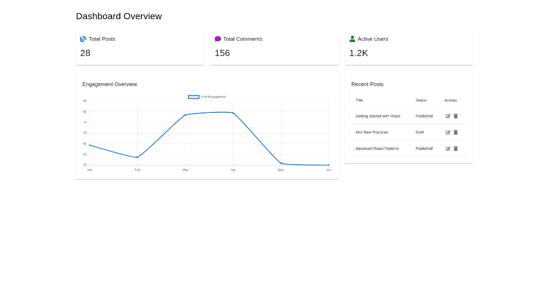The image size is (549, 288).
Task: Click the edit icon for Getting Started with React
Action: coord(448,116)
